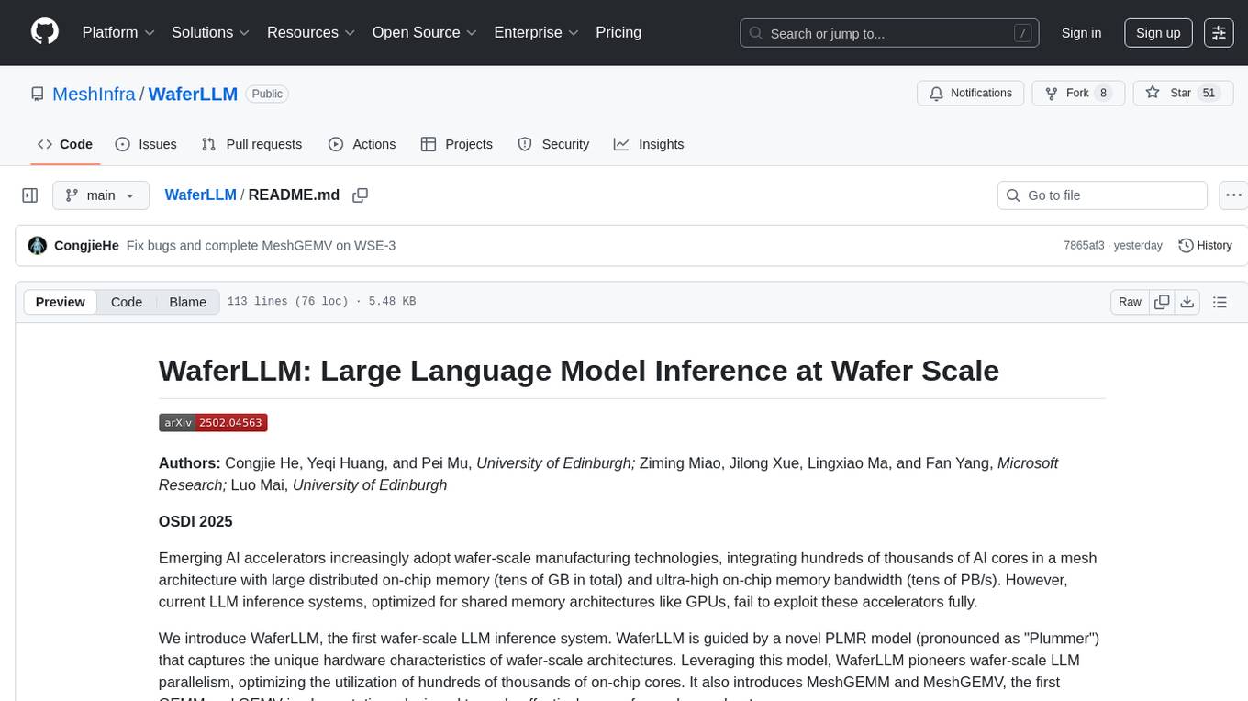Click the Authors label in README

coord(190,463)
